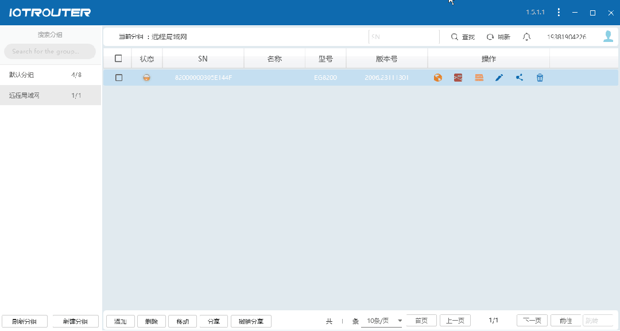Open the three-dot menu in title bar
Screen dimensions: 620x331
[559, 12]
